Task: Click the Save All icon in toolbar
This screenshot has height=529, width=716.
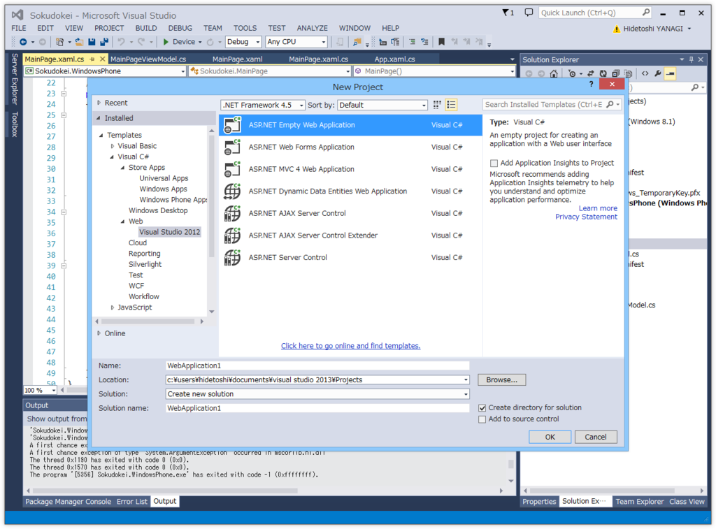Action: [105, 42]
